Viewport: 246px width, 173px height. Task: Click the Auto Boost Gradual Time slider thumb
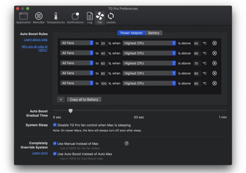(x=70, y=111)
